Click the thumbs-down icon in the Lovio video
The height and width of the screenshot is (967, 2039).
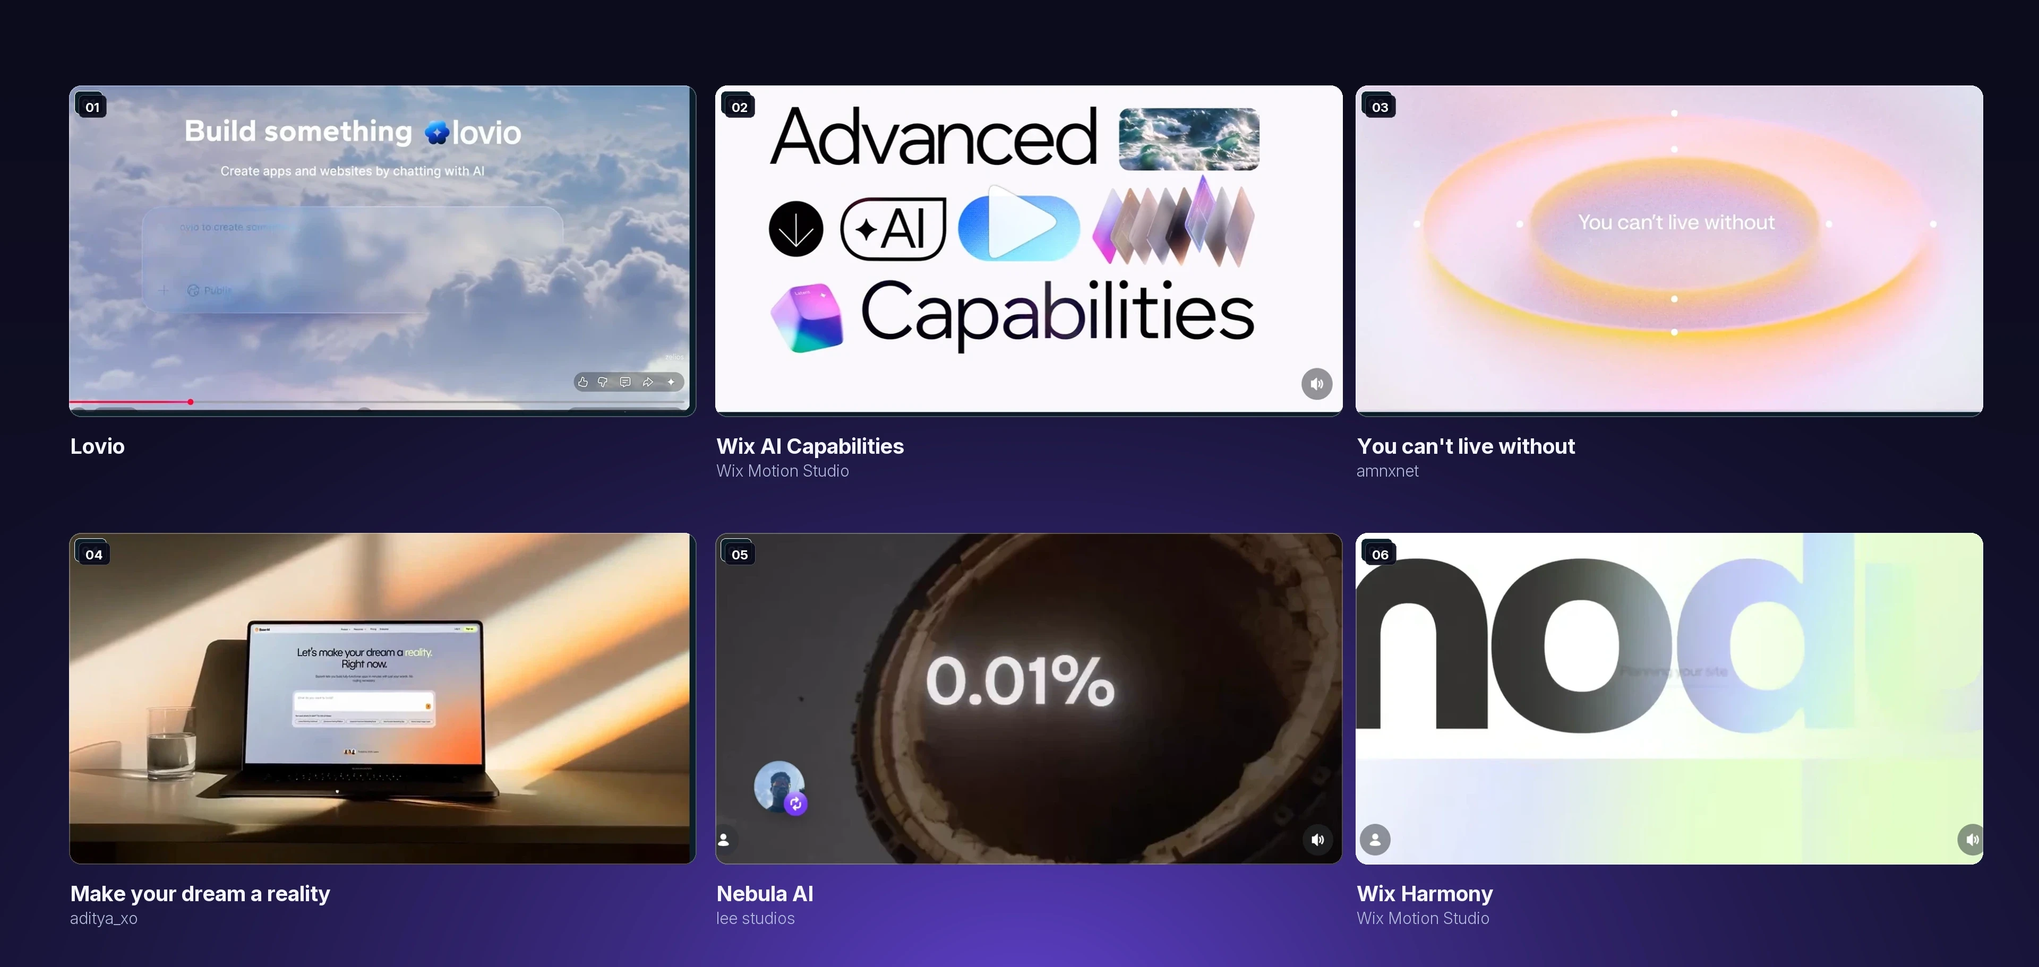pyautogui.click(x=603, y=382)
